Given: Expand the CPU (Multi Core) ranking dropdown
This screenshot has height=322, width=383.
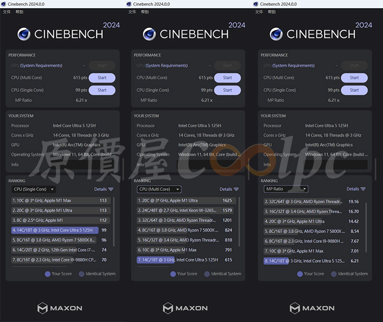Looking at the screenshot, I should 159,189.
